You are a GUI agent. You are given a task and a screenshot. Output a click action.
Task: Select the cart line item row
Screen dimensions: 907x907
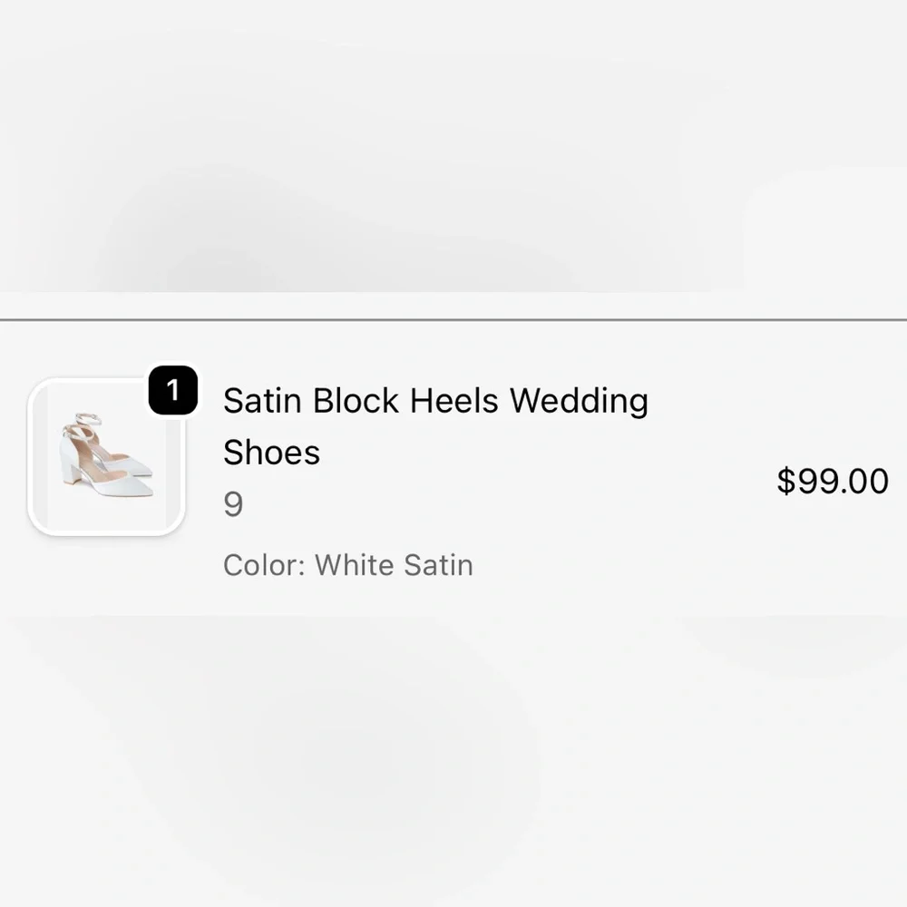(453, 472)
